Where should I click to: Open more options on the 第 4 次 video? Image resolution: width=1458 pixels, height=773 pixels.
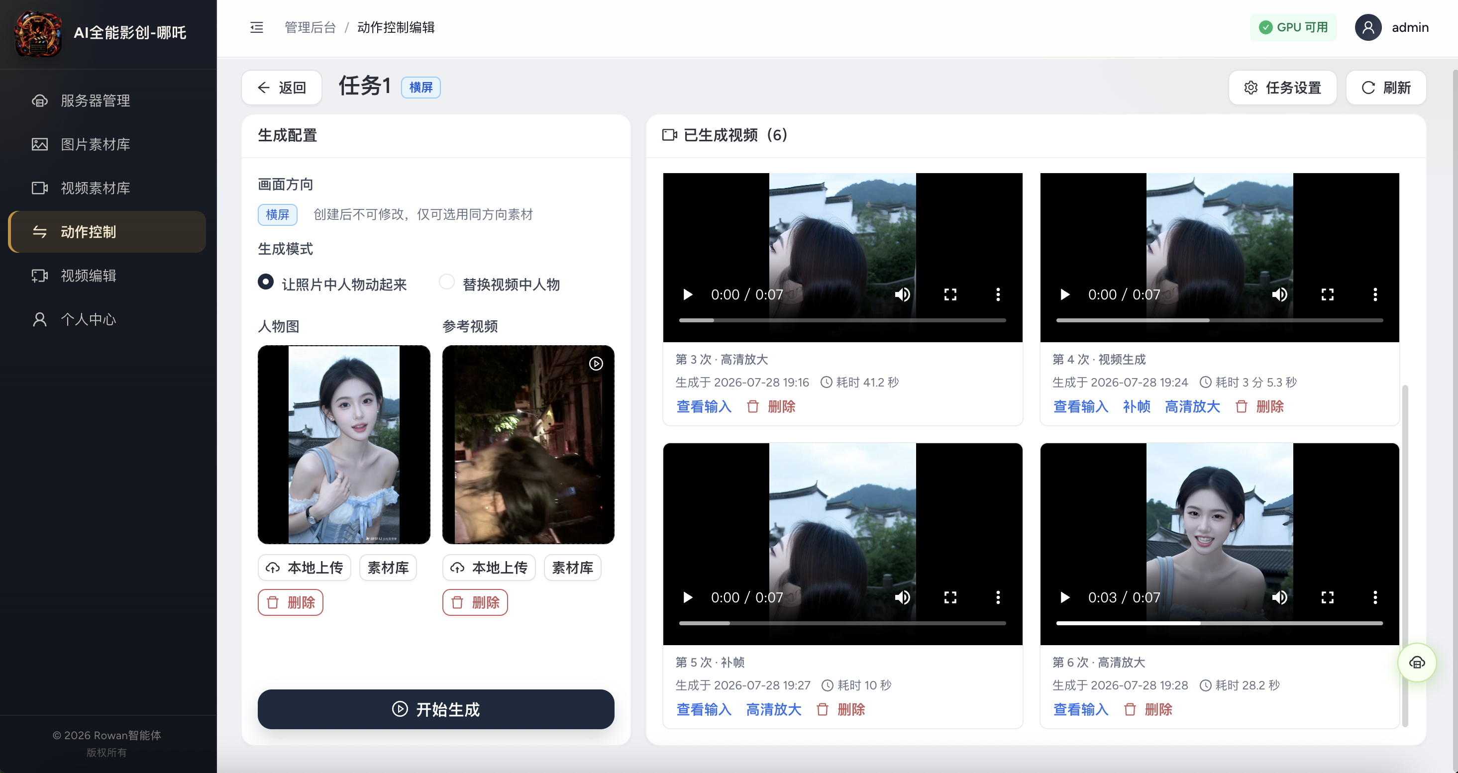point(1375,294)
